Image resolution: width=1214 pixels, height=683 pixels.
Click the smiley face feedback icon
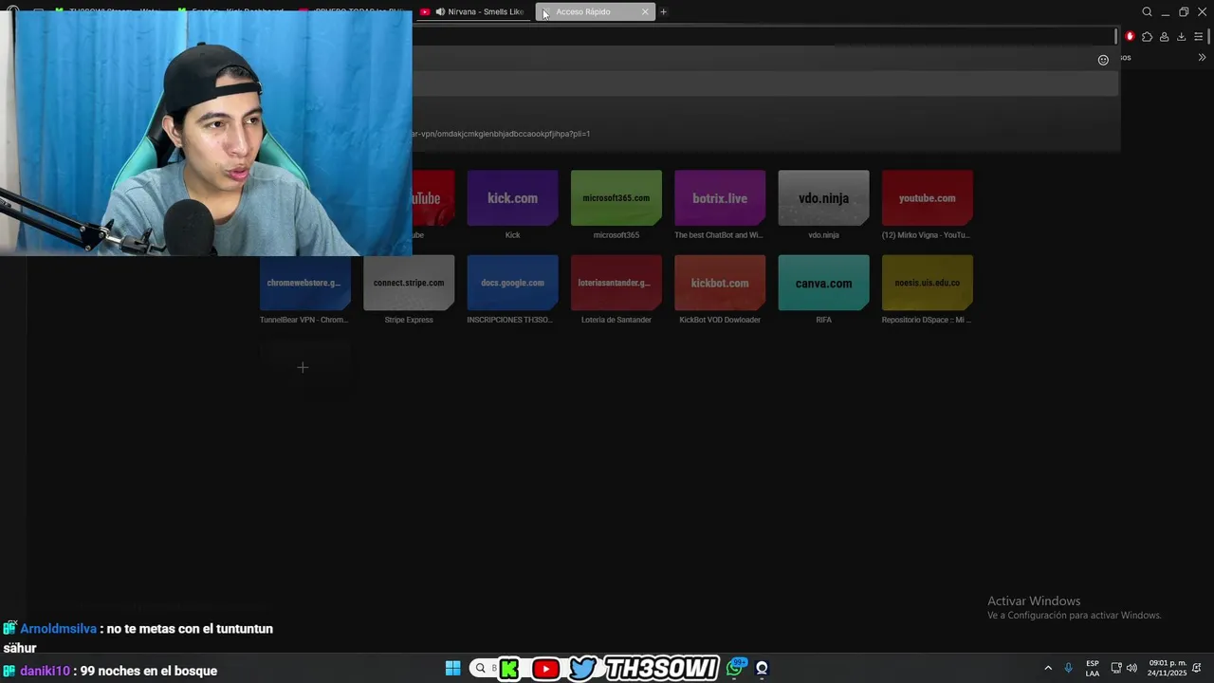[x=1103, y=60]
